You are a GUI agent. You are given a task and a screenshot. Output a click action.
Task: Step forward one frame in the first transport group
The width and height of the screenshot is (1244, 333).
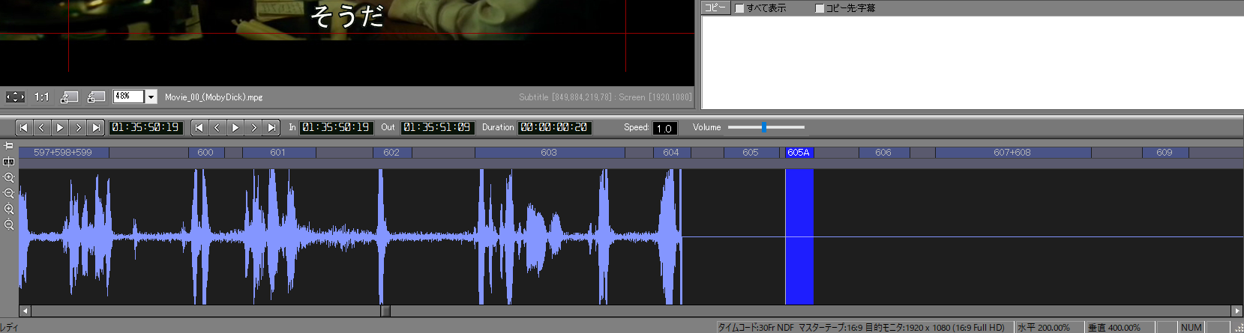click(x=78, y=127)
